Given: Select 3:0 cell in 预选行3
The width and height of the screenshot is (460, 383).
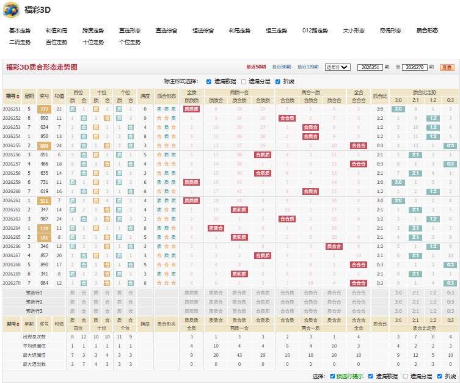Looking at the screenshot, I should point(398,311).
